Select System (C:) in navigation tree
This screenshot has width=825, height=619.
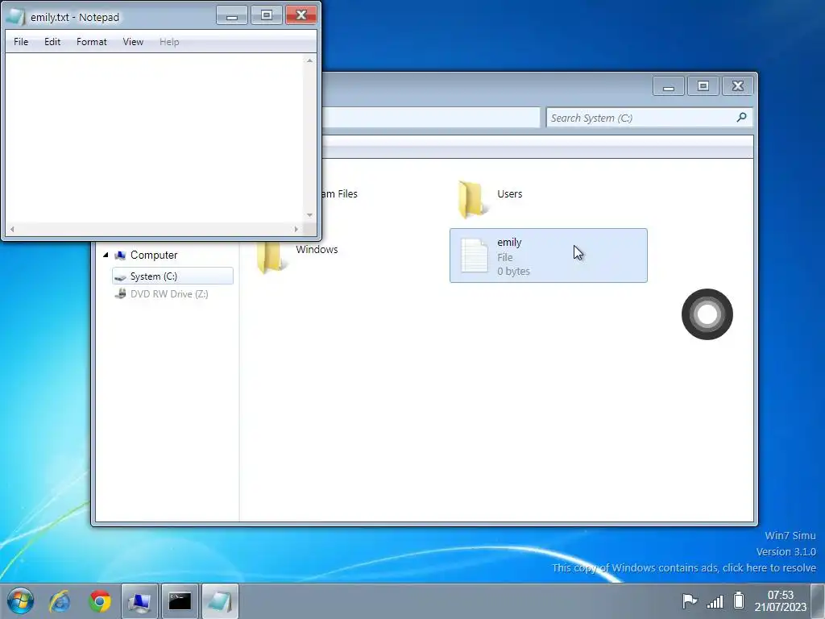[172, 276]
